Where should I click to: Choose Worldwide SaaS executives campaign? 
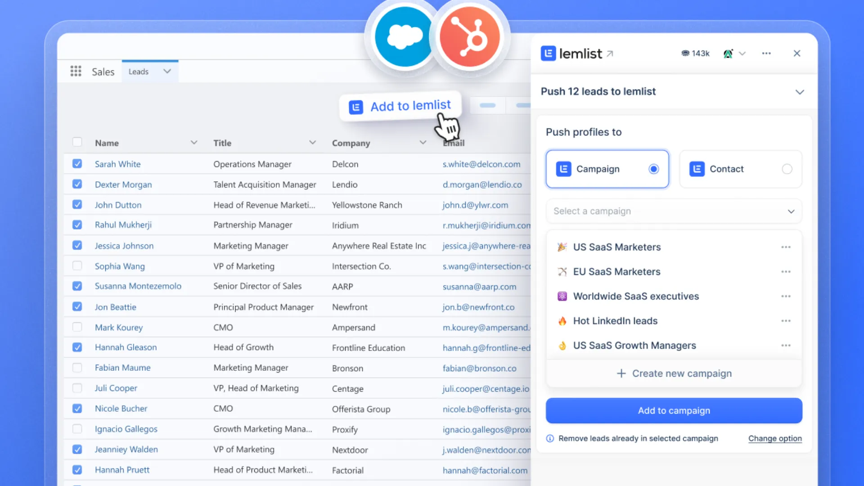(x=636, y=296)
